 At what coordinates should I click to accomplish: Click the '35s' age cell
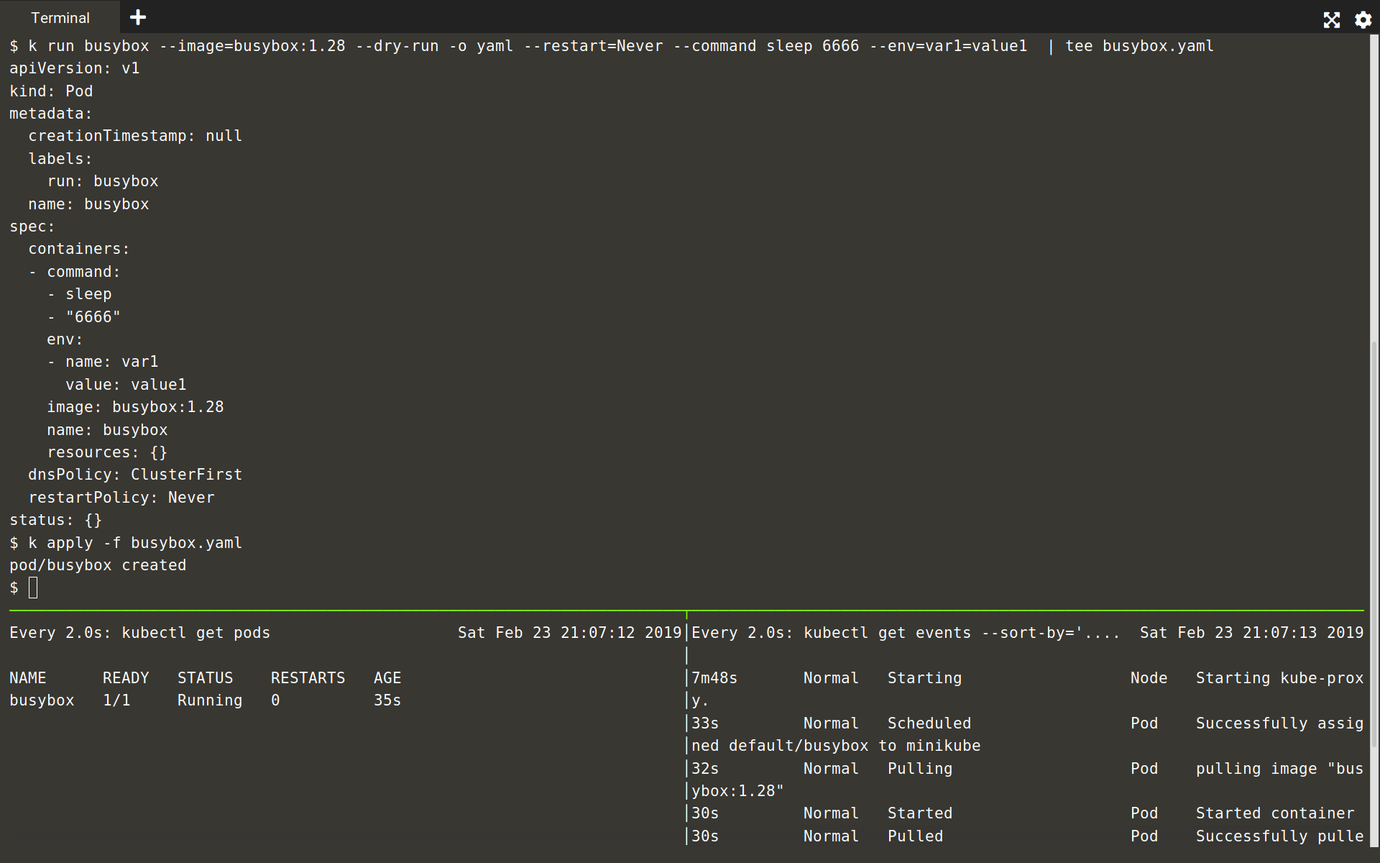pyautogui.click(x=387, y=700)
